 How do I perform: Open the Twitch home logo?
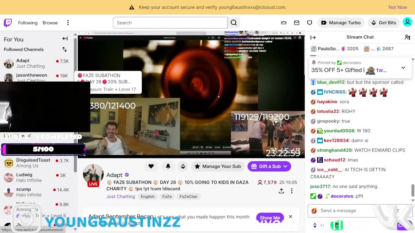8,23
